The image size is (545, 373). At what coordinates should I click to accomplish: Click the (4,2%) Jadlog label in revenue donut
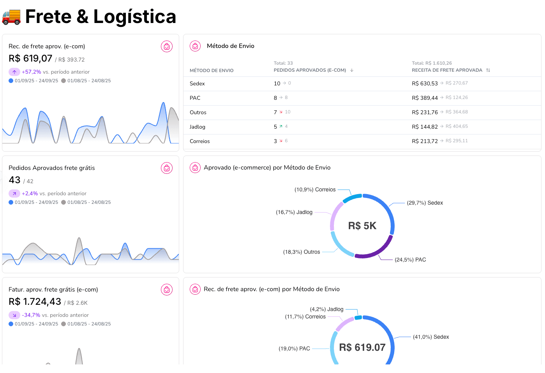pos(326,309)
